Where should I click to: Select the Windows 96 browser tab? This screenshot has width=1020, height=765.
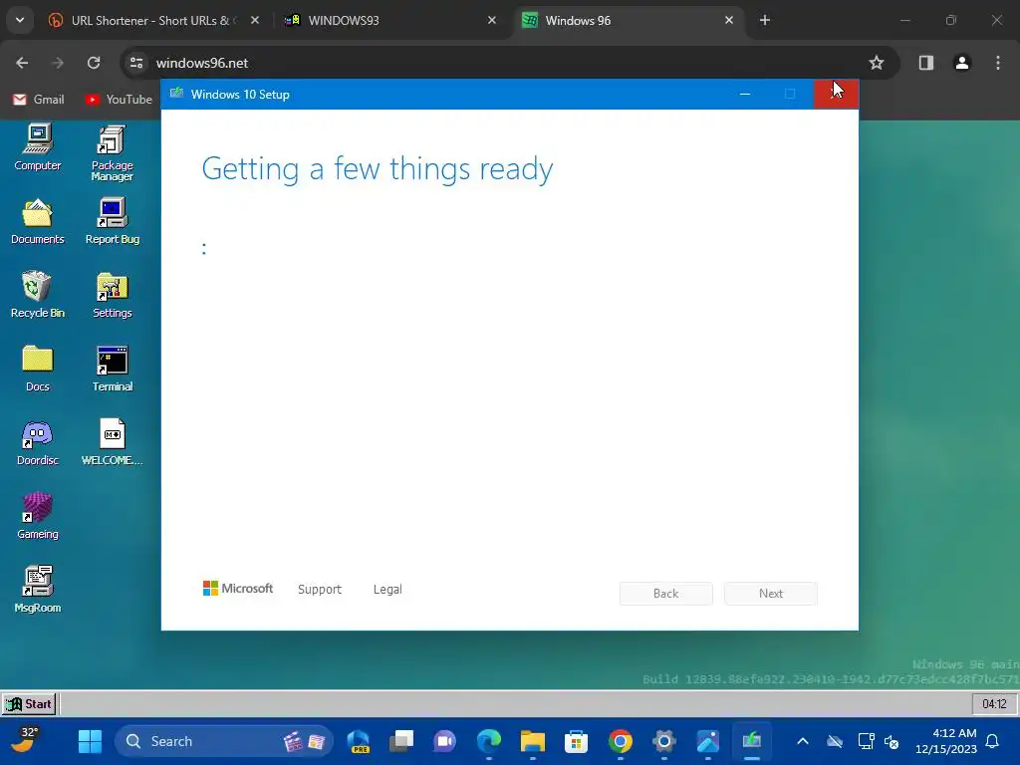[628, 21]
